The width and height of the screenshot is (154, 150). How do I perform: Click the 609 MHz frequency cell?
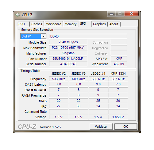tap(79, 79)
